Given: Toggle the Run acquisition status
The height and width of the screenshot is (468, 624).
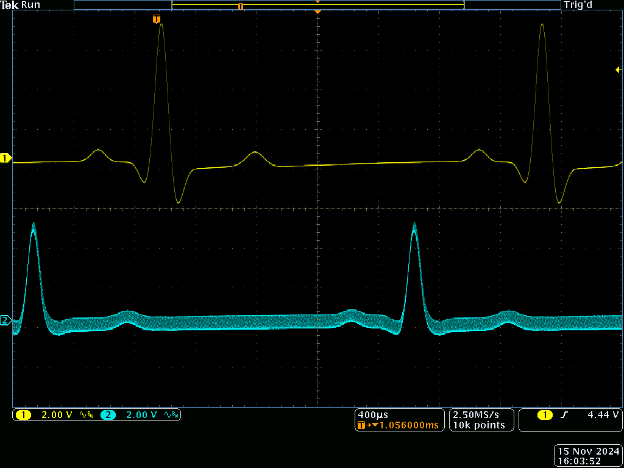Looking at the screenshot, I should pos(30,5).
